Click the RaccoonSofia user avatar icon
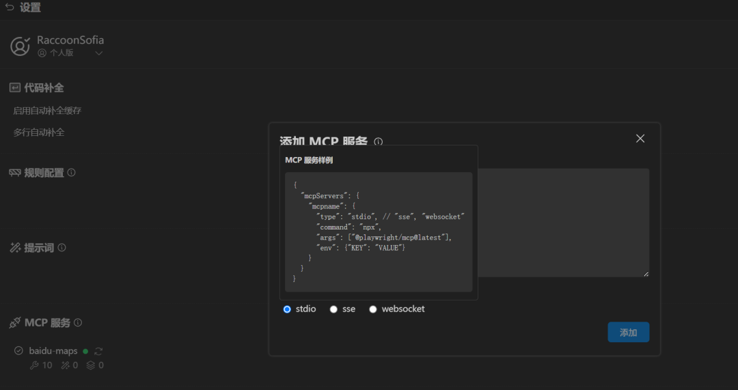738x390 pixels. click(20, 46)
